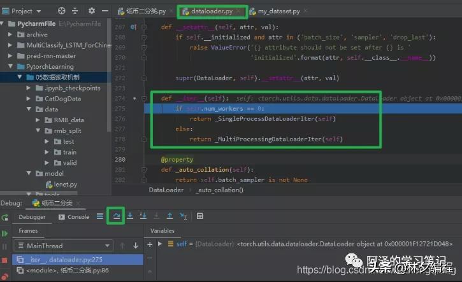Stop the debug session with red square
The image size is (462, 282).
(6, 260)
